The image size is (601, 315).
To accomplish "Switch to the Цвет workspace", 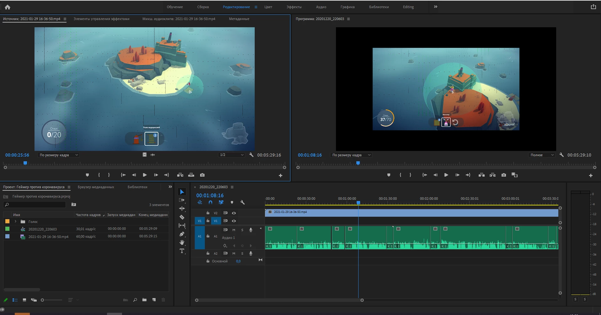I will point(268,7).
